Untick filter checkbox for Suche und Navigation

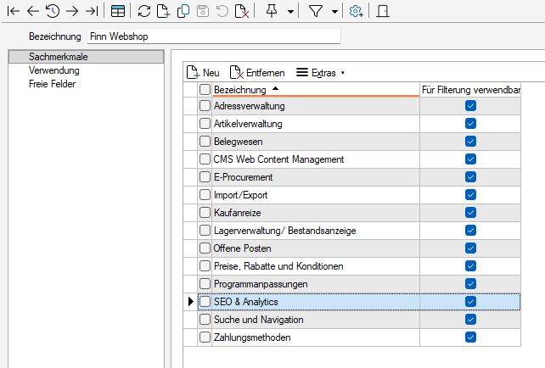(470, 320)
